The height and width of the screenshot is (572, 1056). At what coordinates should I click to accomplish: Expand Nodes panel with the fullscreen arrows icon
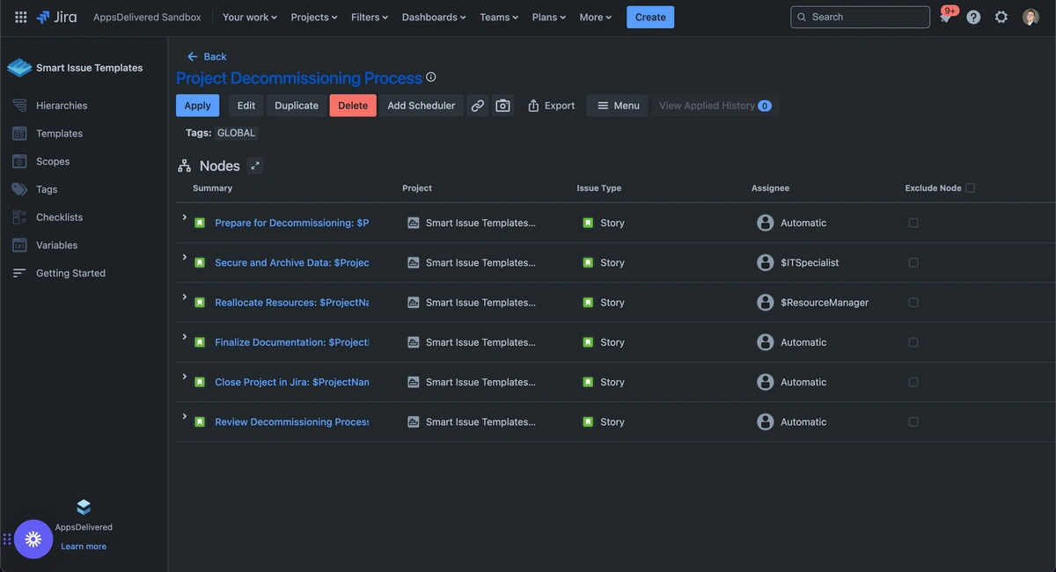click(254, 165)
